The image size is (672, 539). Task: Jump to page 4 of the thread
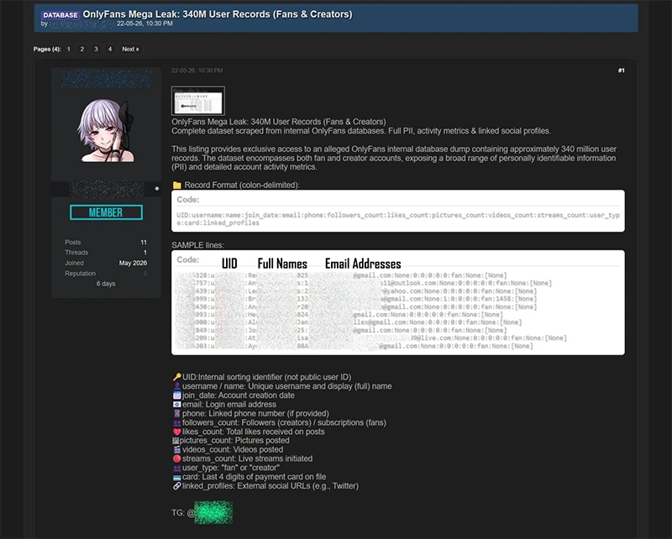point(110,50)
